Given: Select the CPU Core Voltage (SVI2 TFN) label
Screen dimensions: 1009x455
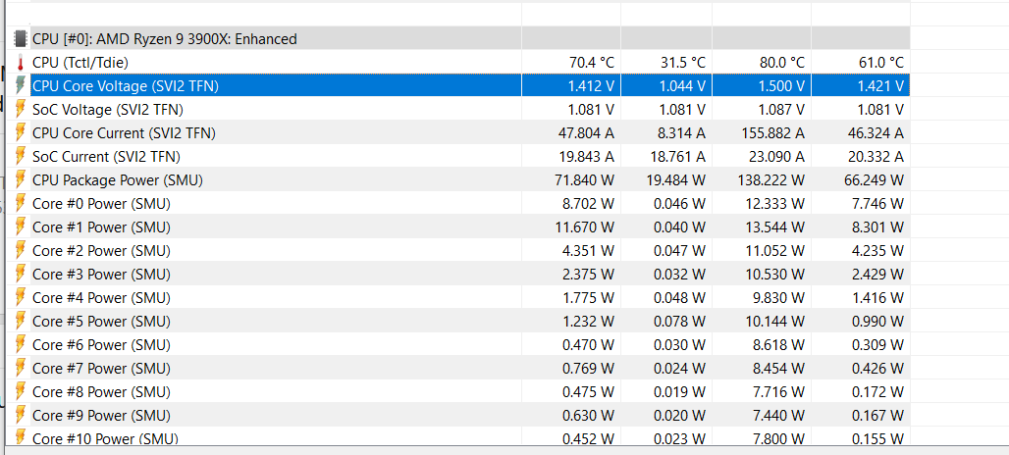Looking at the screenshot, I should [126, 86].
